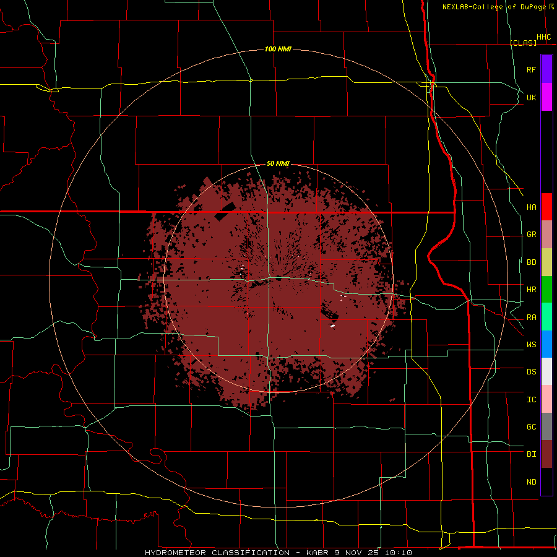The width and height of the screenshot is (557, 557).
Task: Click the 'DS' legend label
Action: pyautogui.click(x=532, y=372)
